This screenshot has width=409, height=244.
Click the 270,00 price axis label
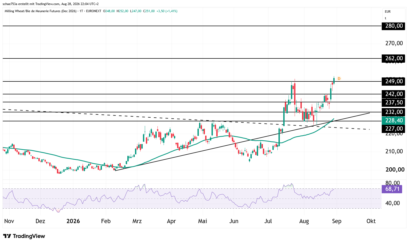[394, 43]
